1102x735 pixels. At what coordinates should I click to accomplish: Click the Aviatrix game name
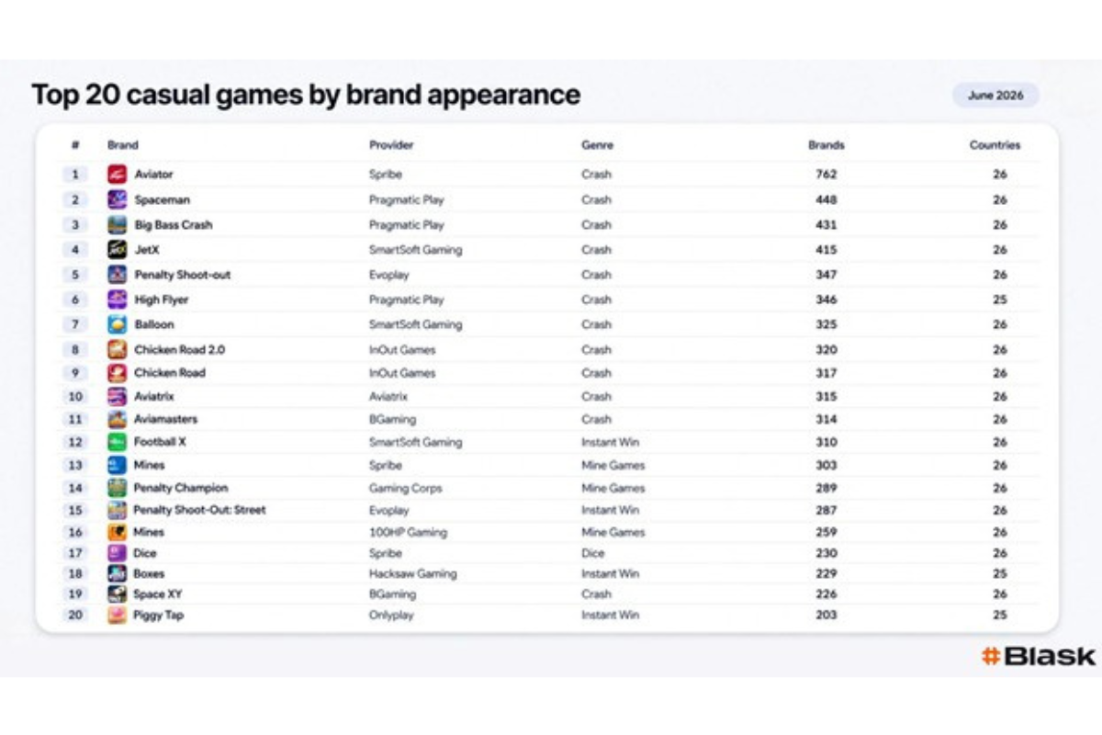click(153, 396)
